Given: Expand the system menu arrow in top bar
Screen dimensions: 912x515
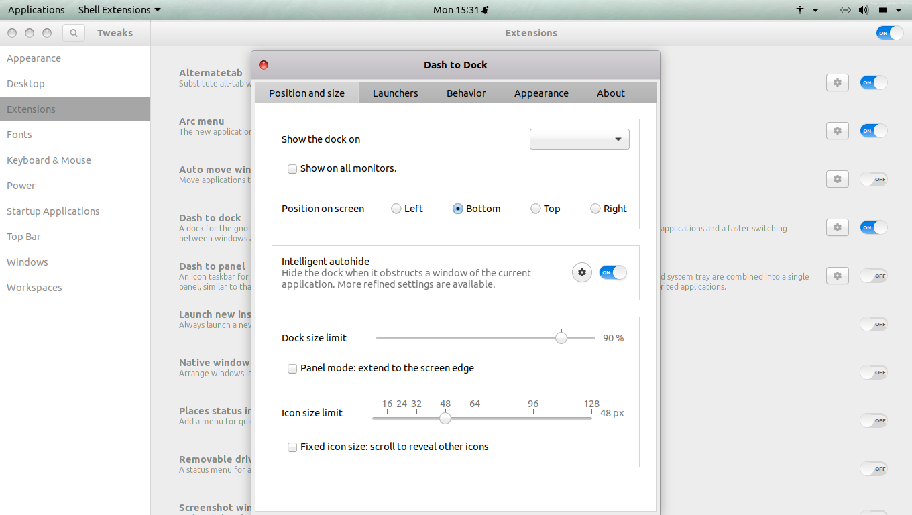Looking at the screenshot, I should click(x=899, y=10).
